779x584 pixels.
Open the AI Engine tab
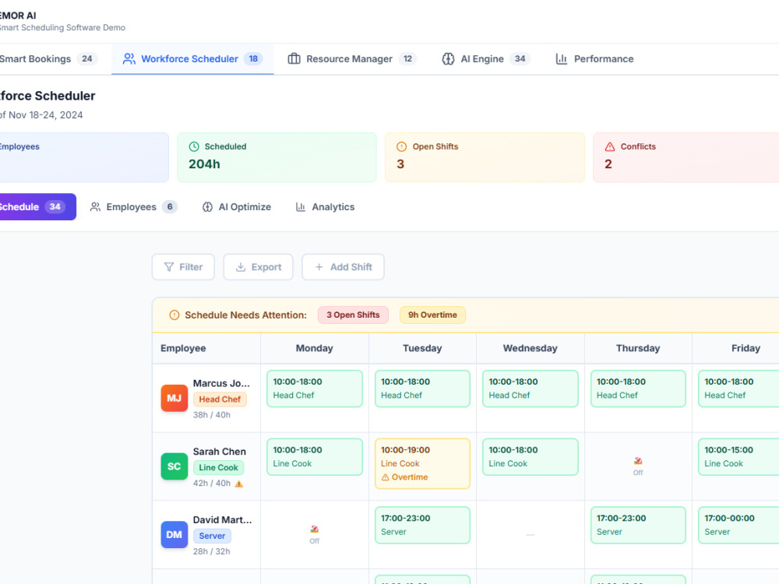pos(485,58)
